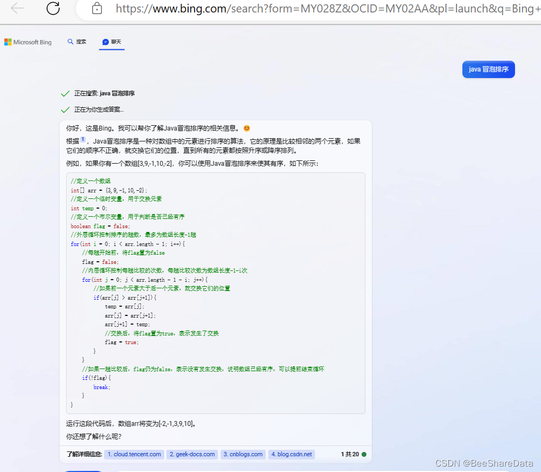The image size is (541, 472).
Task: Click the '正在搜索: java 冒泡排序' status text
Action: pos(105,94)
